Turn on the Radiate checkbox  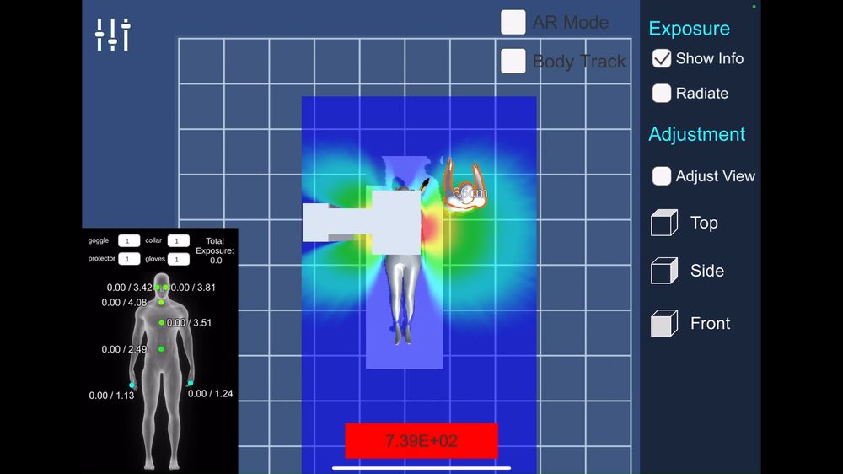661,93
